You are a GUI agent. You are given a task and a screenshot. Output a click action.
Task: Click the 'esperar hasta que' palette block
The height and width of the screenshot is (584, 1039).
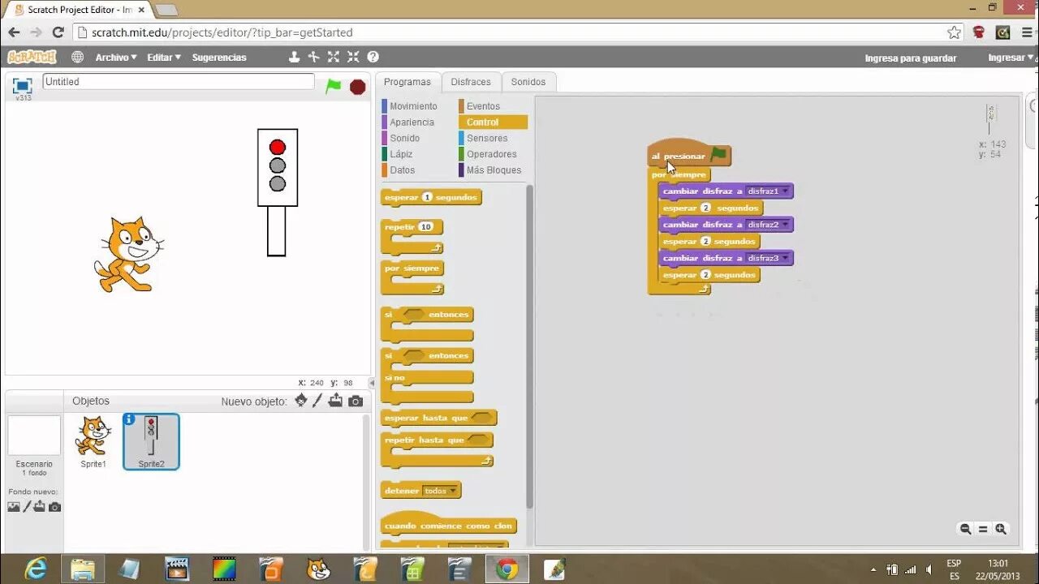438,419
